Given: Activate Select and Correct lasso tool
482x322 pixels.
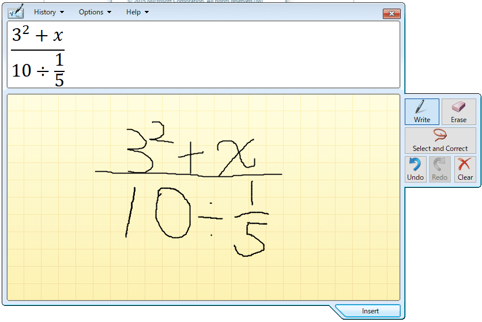Looking at the screenshot, I should [440, 141].
